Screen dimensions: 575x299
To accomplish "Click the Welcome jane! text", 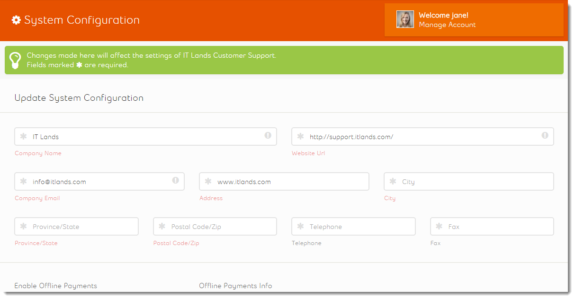I will coord(443,15).
